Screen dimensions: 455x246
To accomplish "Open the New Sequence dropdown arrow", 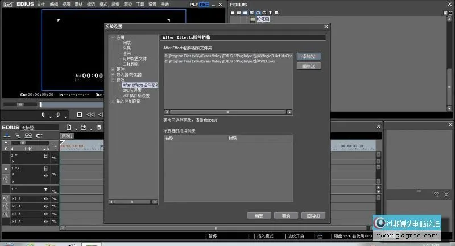I will point(76,129).
